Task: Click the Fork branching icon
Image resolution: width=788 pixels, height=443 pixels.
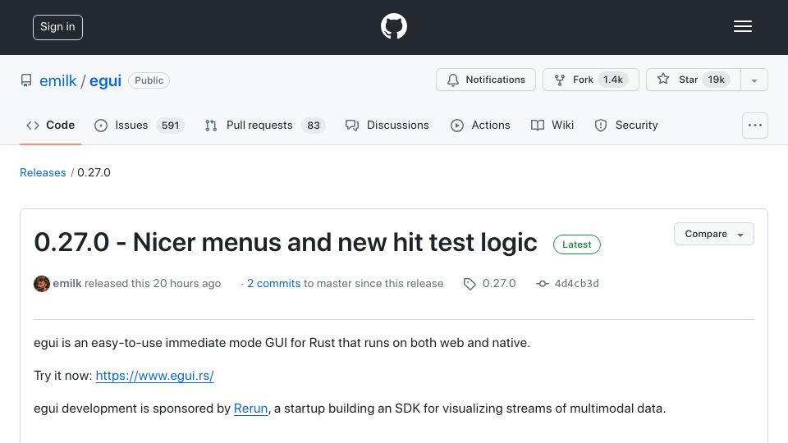Action: [x=559, y=80]
